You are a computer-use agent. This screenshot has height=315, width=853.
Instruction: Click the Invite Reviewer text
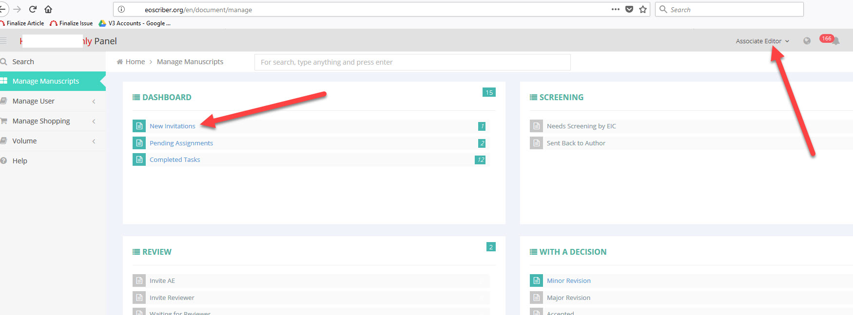(x=172, y=297)
